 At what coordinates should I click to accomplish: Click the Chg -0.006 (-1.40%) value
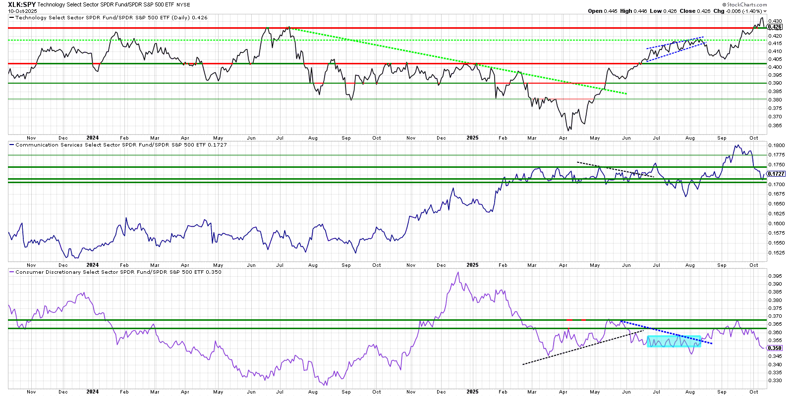[x=737, y=11]
